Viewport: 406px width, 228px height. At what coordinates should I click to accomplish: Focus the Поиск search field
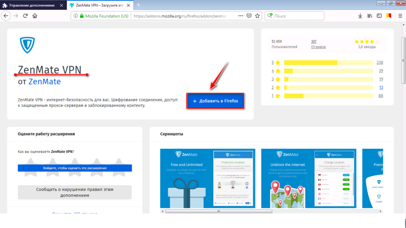(x=295, y=16)
